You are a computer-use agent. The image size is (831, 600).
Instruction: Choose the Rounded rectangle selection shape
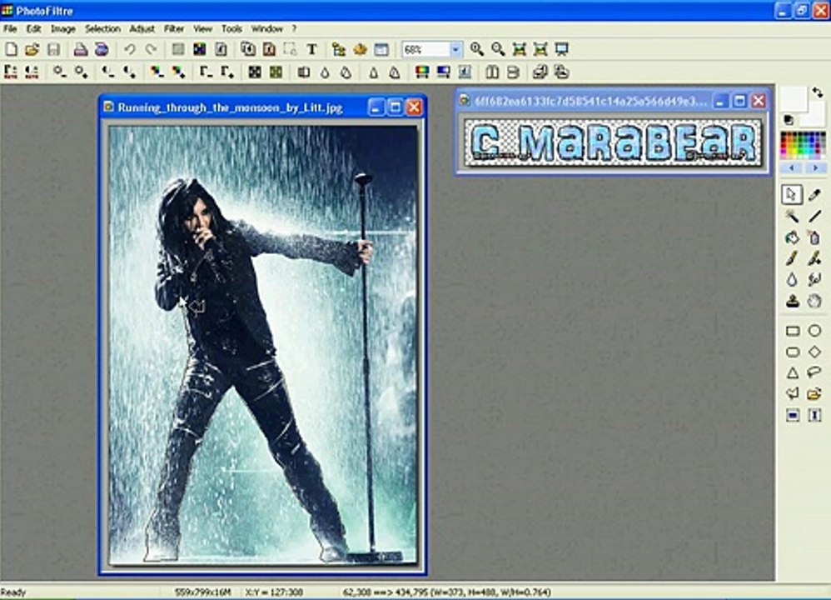[793, 351]
